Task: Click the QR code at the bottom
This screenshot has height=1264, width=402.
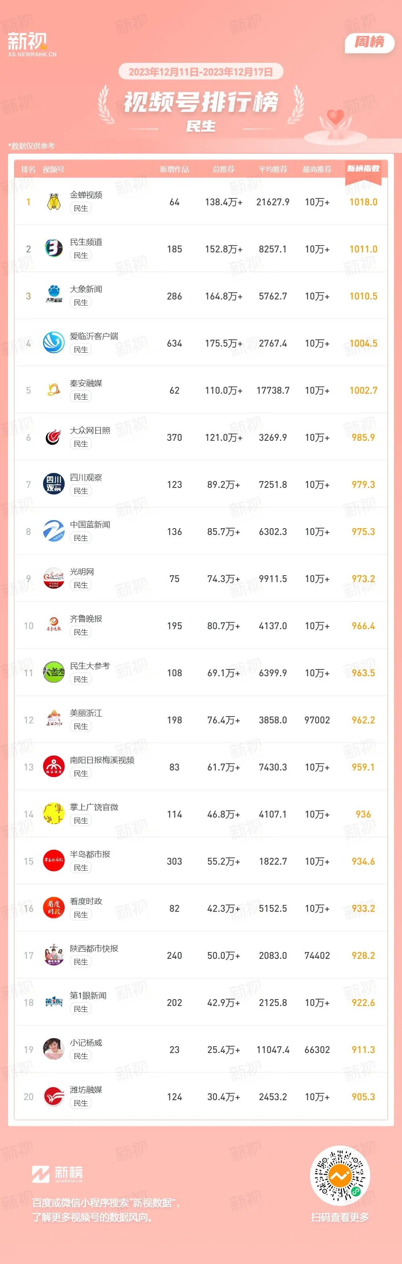Action: (x=340, y=1176)
